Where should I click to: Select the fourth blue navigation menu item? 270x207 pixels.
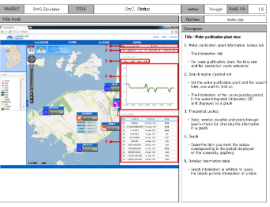[x=137, y=43]
